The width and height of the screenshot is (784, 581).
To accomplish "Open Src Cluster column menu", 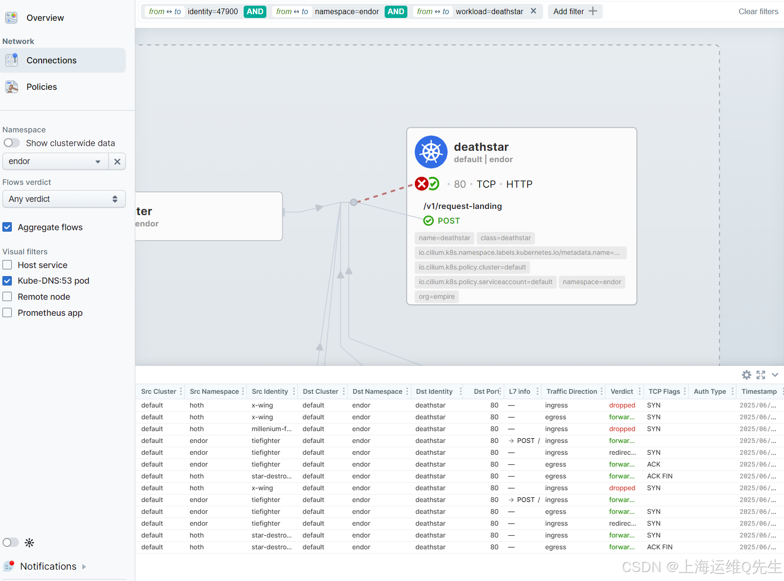I will (181, 391).
